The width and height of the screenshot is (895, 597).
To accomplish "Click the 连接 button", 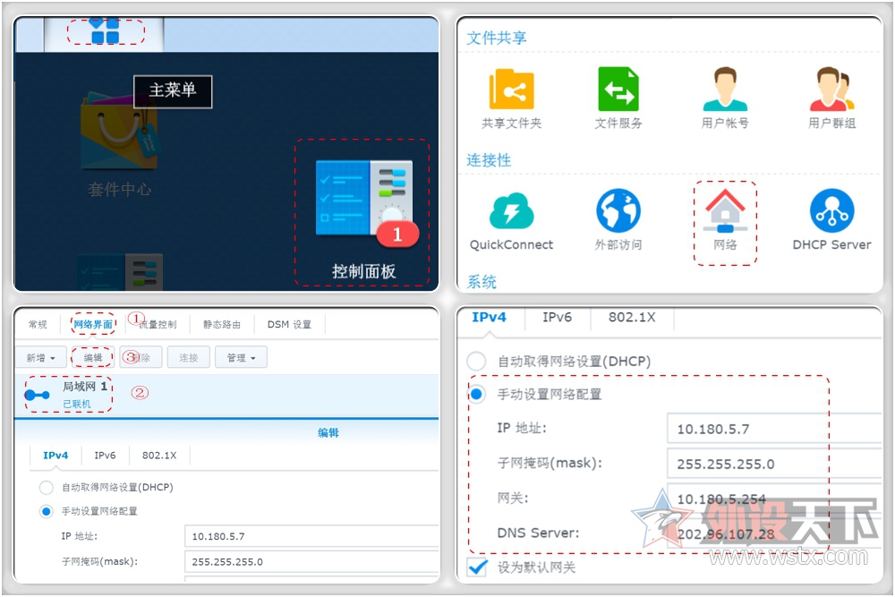I will (x=188, y=358).
